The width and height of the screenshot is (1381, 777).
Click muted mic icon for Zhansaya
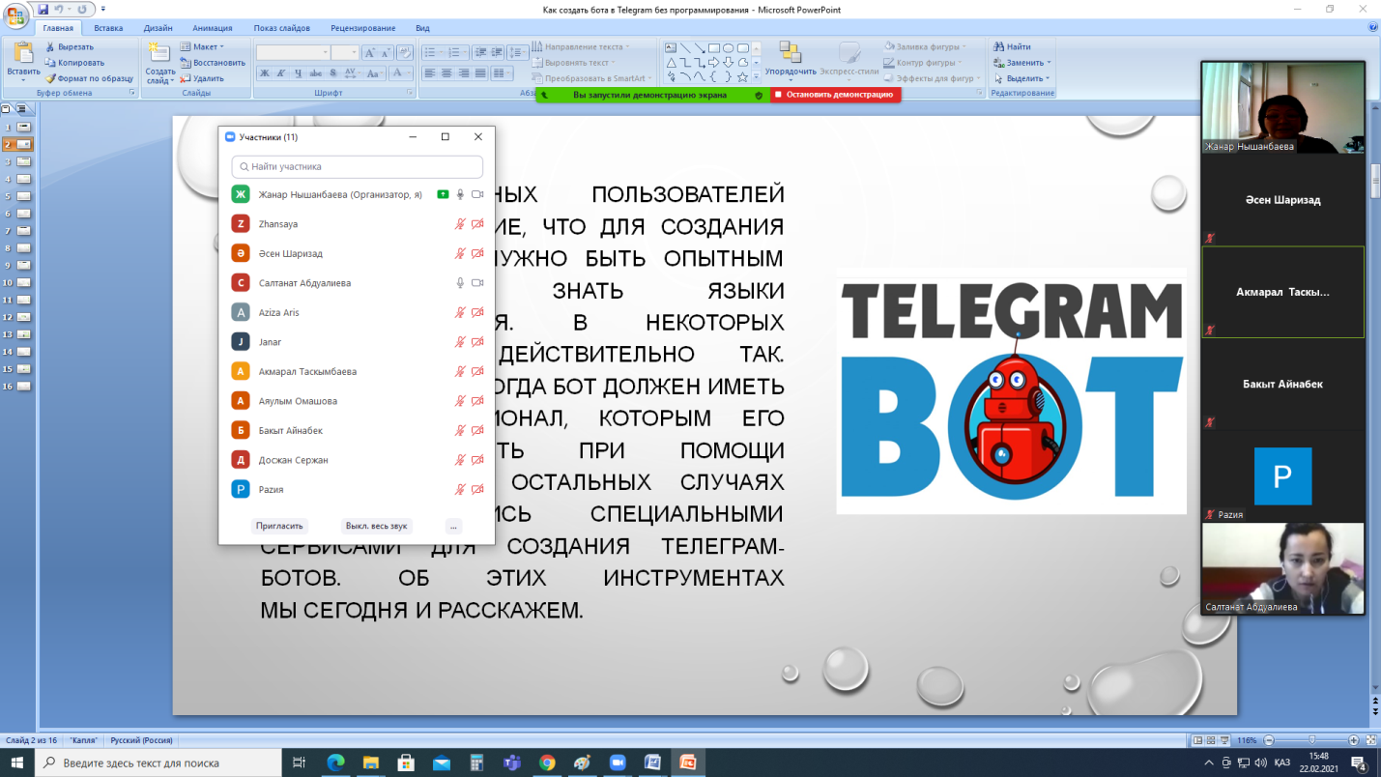point(460,224)
